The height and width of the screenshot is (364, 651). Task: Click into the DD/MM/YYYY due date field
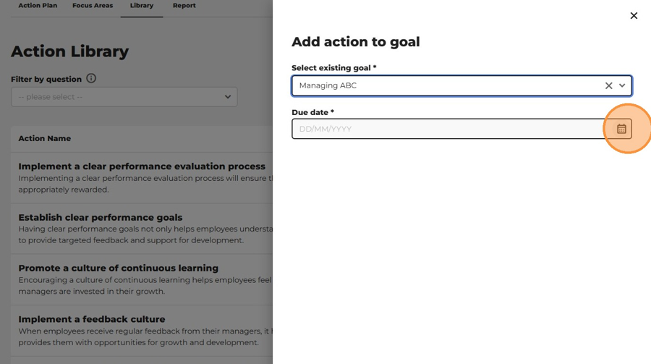point(448,129)
